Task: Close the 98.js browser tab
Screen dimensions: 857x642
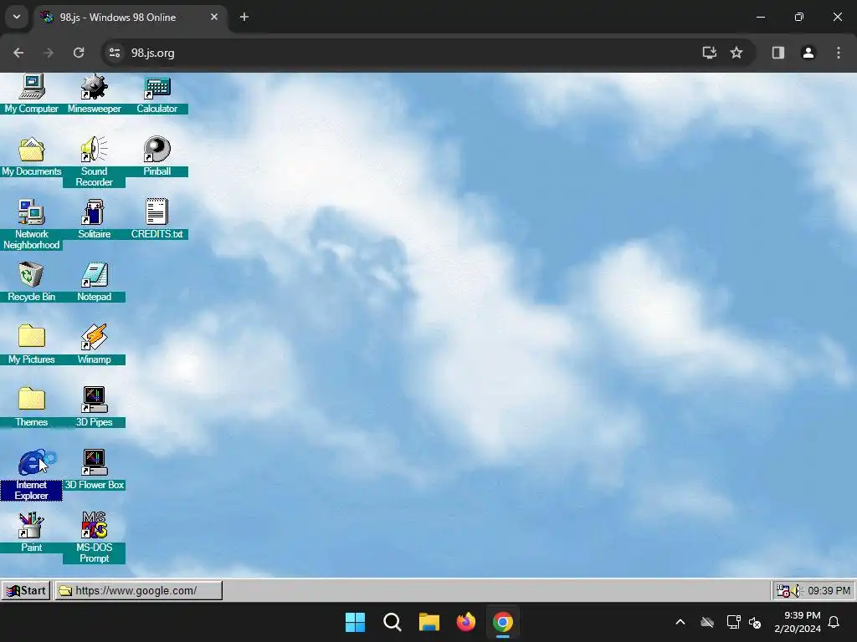Action: pos(214,17)
